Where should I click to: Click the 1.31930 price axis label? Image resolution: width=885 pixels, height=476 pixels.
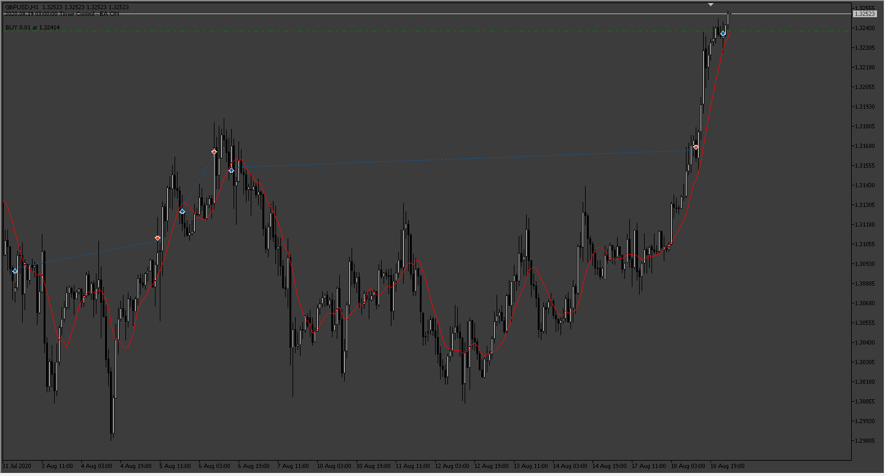pos(865,106)
